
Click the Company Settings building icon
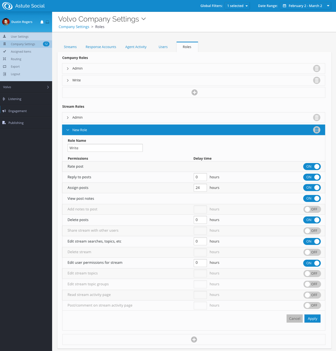5,44
